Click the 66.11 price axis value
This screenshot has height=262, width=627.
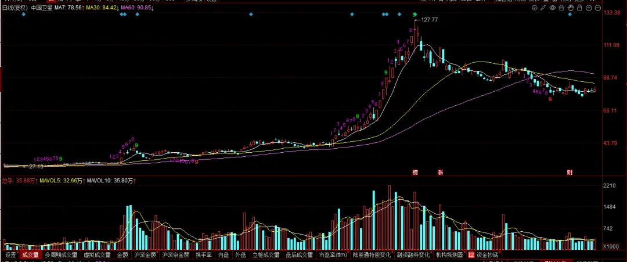(610, 110)
